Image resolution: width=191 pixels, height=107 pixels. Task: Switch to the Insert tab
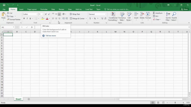point(21,9)
